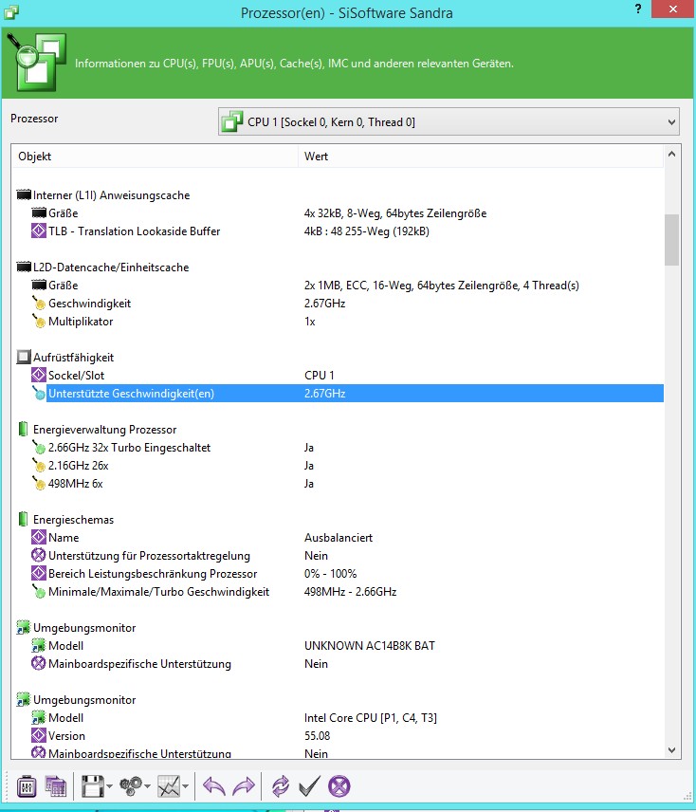The image size is (696, 812).
Task: Open the save icon's dropdown arrow
Action: pos(109,786)
